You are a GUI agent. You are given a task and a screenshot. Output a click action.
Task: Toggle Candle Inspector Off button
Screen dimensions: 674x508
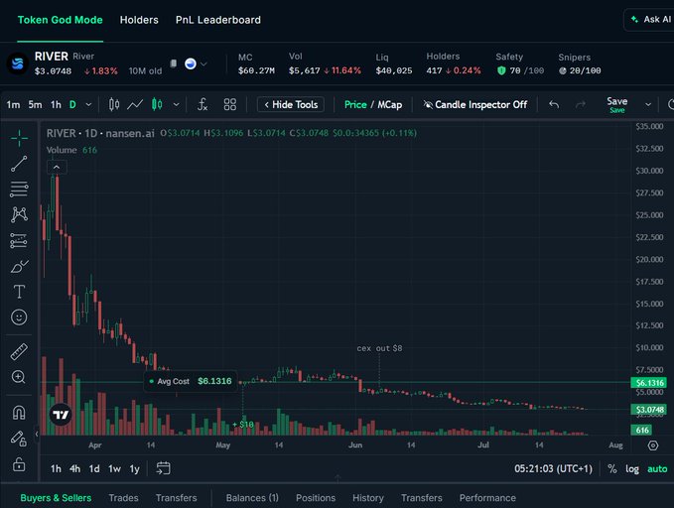475,104
